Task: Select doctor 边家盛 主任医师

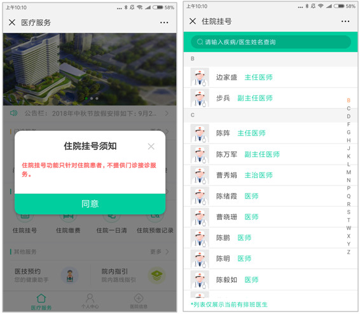Action: click(x=270, y=78)
